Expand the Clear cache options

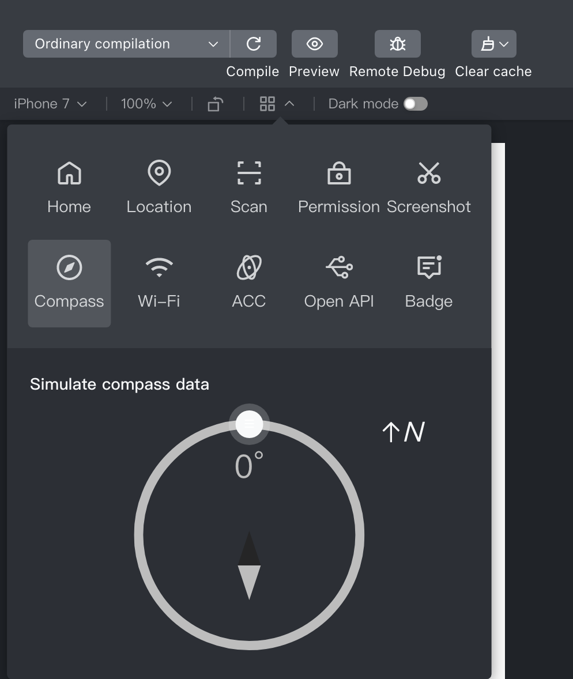(493, 44)
